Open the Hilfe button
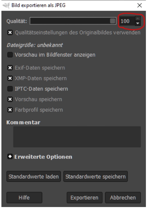The height and width of the screenshot is (209, 149). [24, 197]
